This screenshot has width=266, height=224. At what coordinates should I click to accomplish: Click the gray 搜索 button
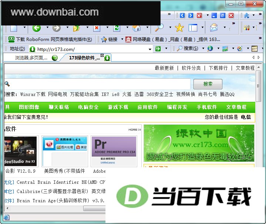coord(208,84)
